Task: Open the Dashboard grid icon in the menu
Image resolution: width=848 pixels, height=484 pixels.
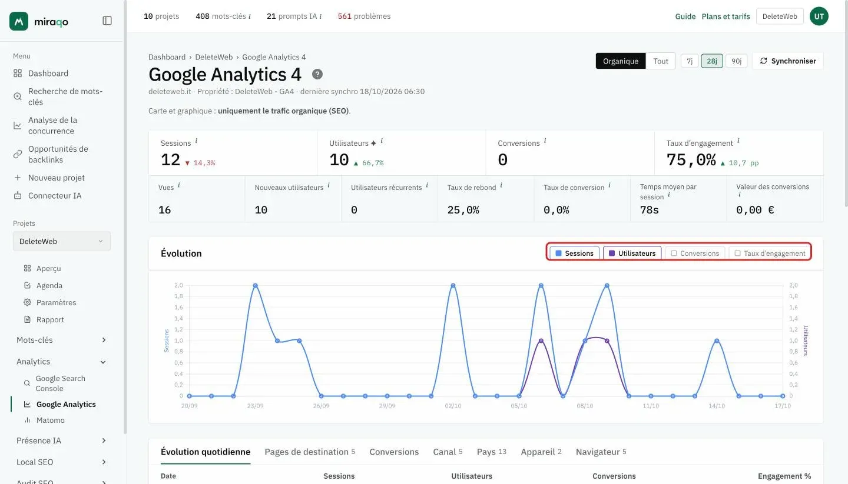Action: [x=18, y=74]
